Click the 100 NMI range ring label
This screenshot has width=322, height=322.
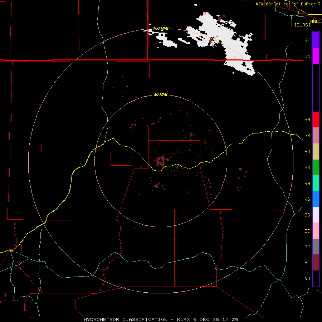coord(161,28)
